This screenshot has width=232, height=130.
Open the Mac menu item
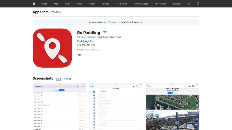[56, 4]
